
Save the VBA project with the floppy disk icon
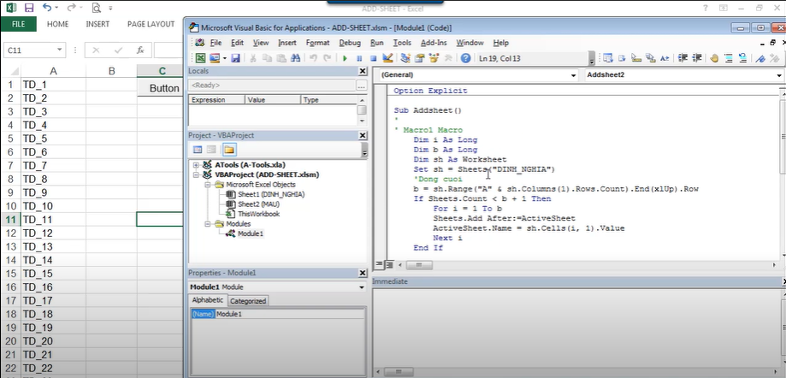click(235, 58)
